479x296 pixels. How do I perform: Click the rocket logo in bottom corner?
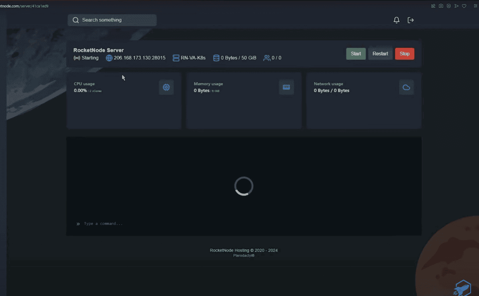(x=462, y=288)
